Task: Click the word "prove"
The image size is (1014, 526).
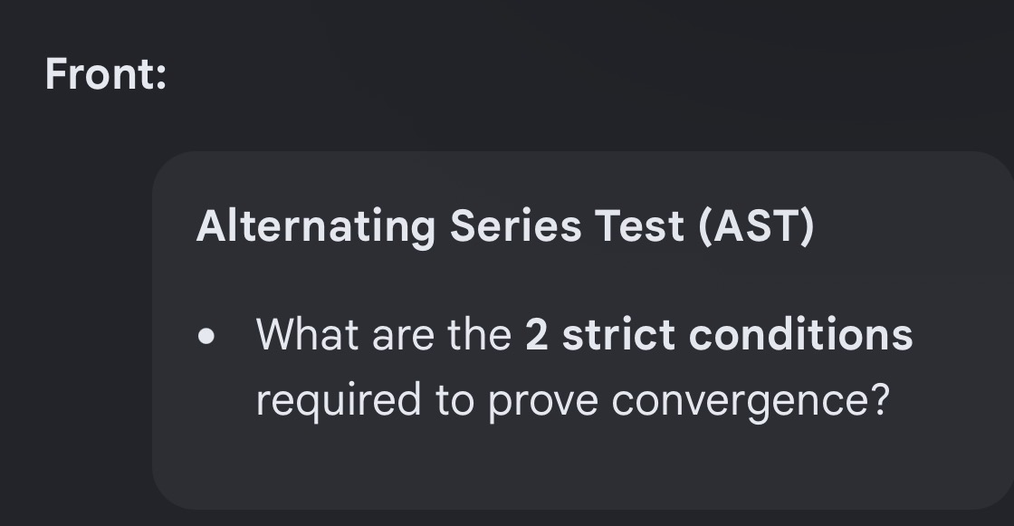Action: point(542,401)
